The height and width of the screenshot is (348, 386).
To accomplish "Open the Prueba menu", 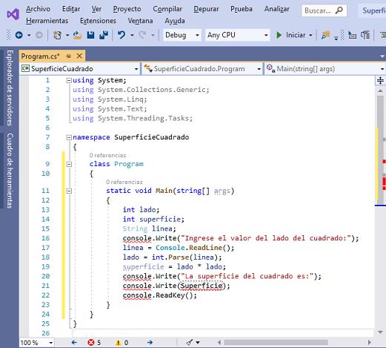I will pos(242,9).
